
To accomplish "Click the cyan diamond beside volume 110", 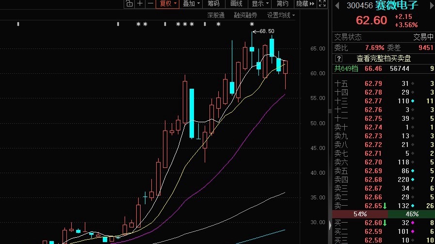I will click(413, 101).
